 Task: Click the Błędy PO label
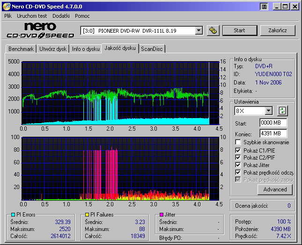[170, 238]
